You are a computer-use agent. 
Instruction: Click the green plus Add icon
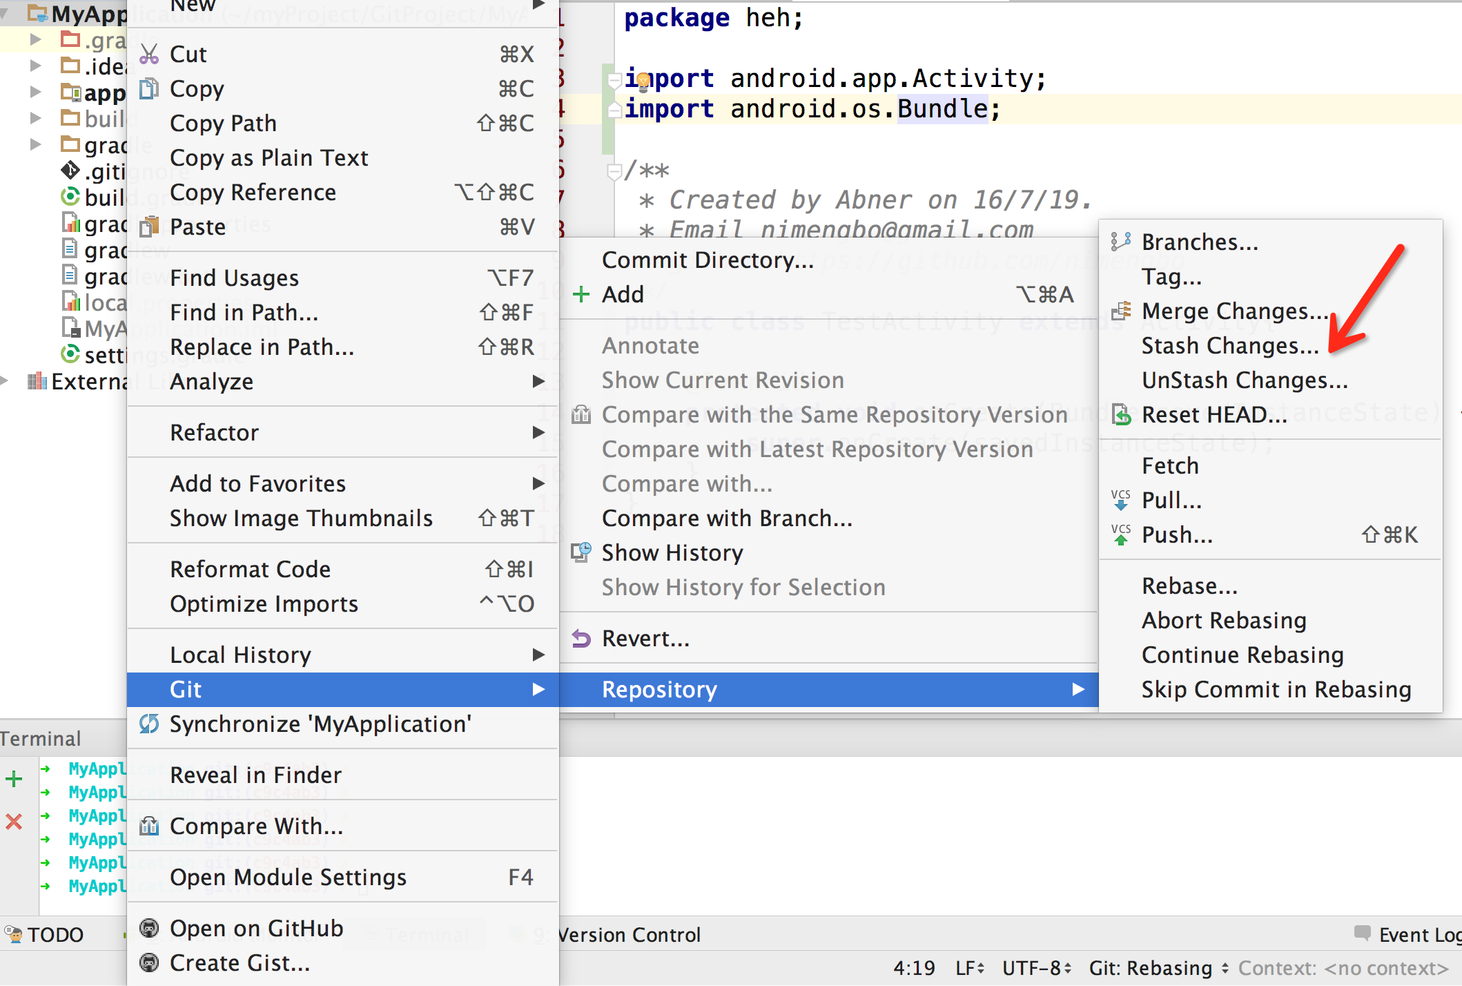point(581,294)
